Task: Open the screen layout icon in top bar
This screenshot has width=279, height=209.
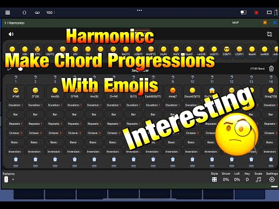Action: (244, 13)
